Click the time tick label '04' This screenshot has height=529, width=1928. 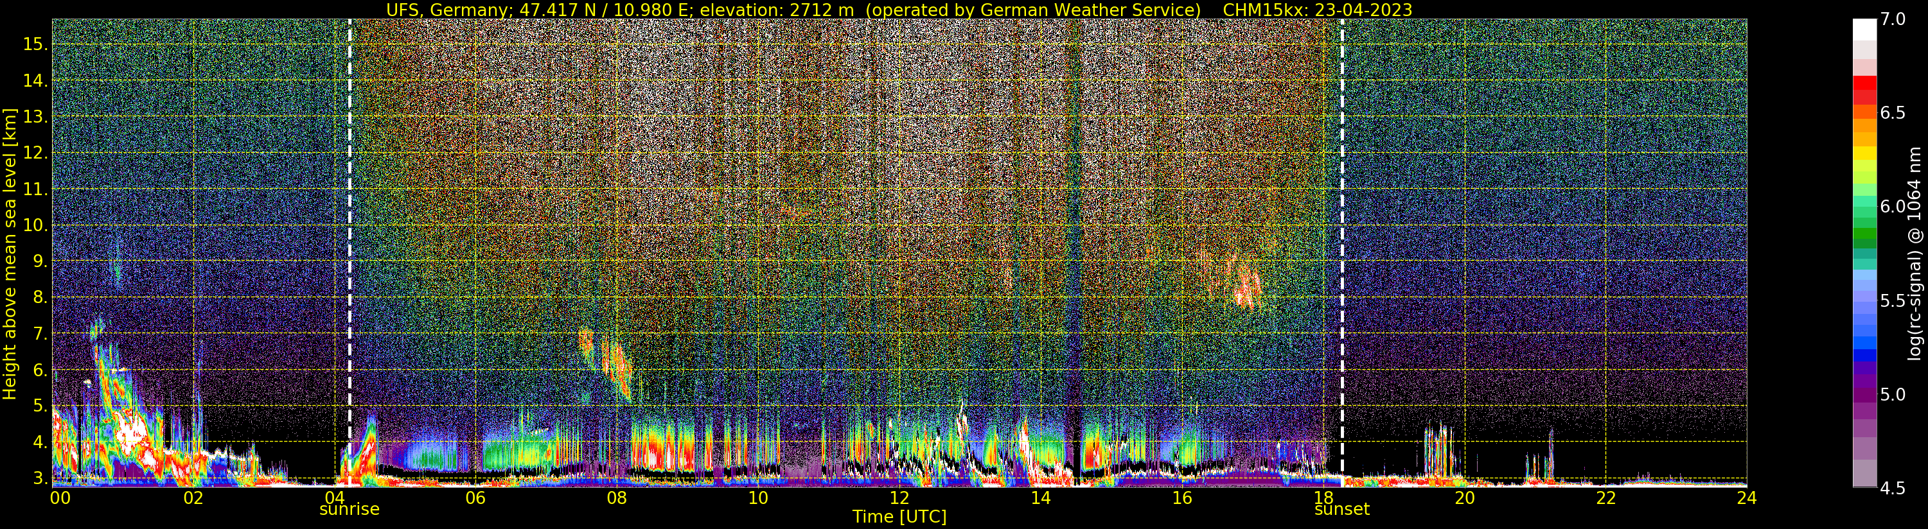[335, 498]
